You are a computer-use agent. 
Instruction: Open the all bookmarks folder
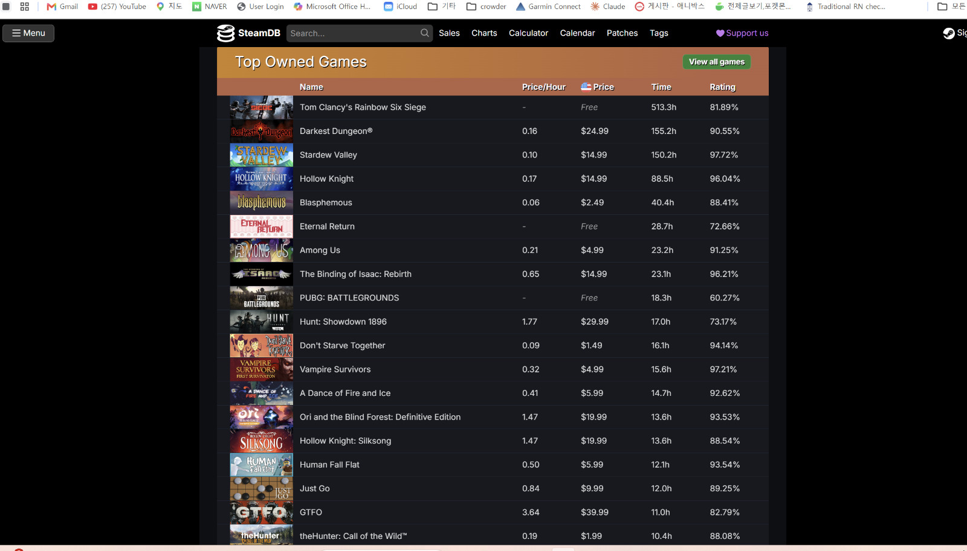point(951,7)
